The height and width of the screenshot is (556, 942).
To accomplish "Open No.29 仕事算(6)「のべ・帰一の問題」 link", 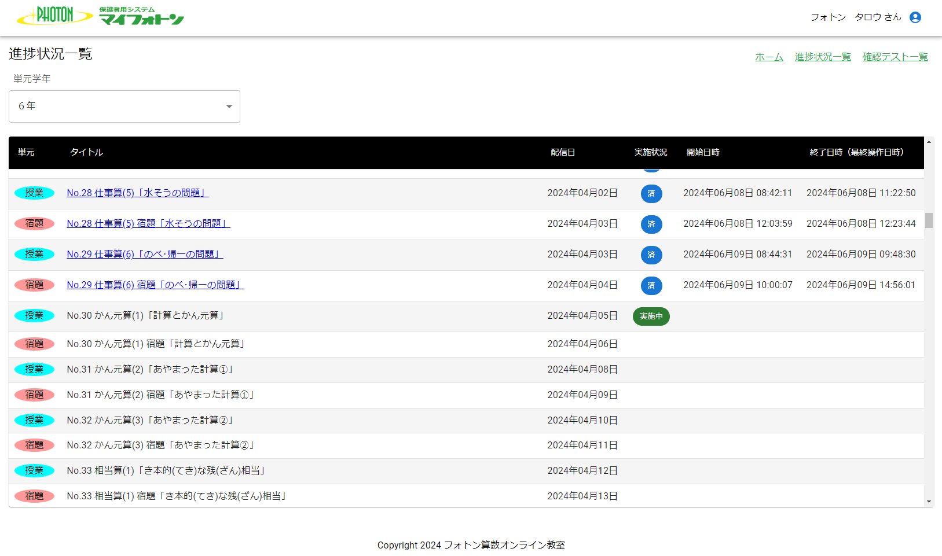I will [x=145, y=254].
